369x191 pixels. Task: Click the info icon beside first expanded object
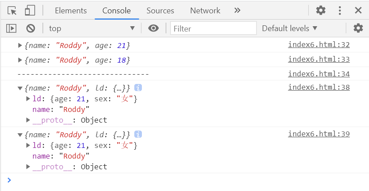click(x=138, y=88)
